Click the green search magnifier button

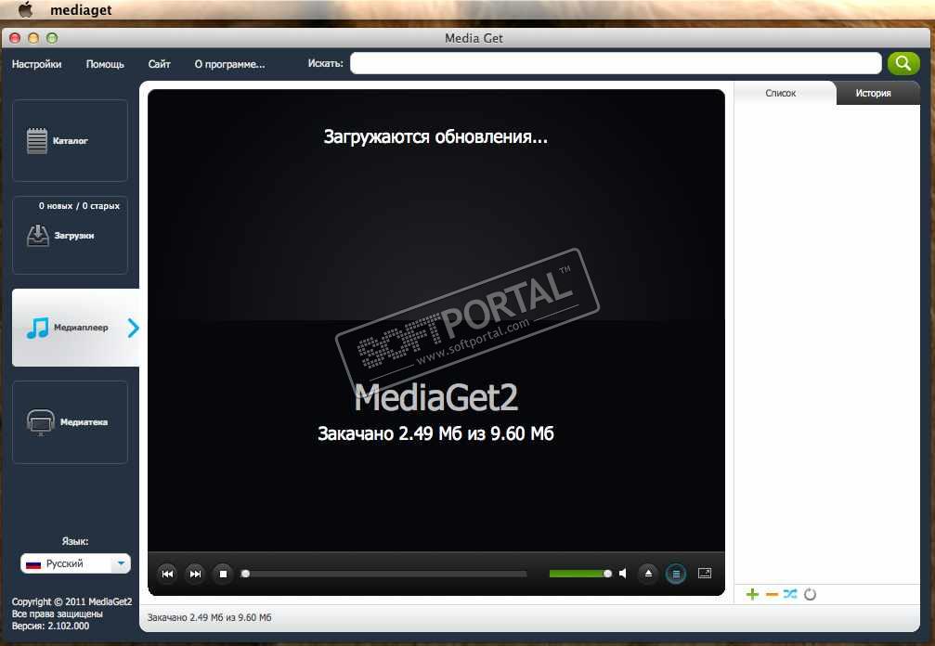coord(903,63)
